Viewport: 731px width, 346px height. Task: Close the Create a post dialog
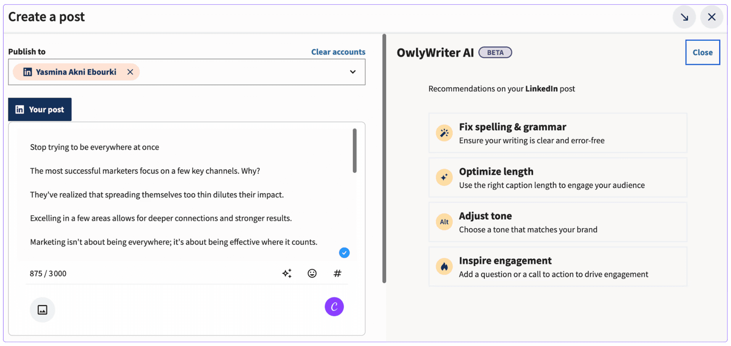click(x=712, y=17)
